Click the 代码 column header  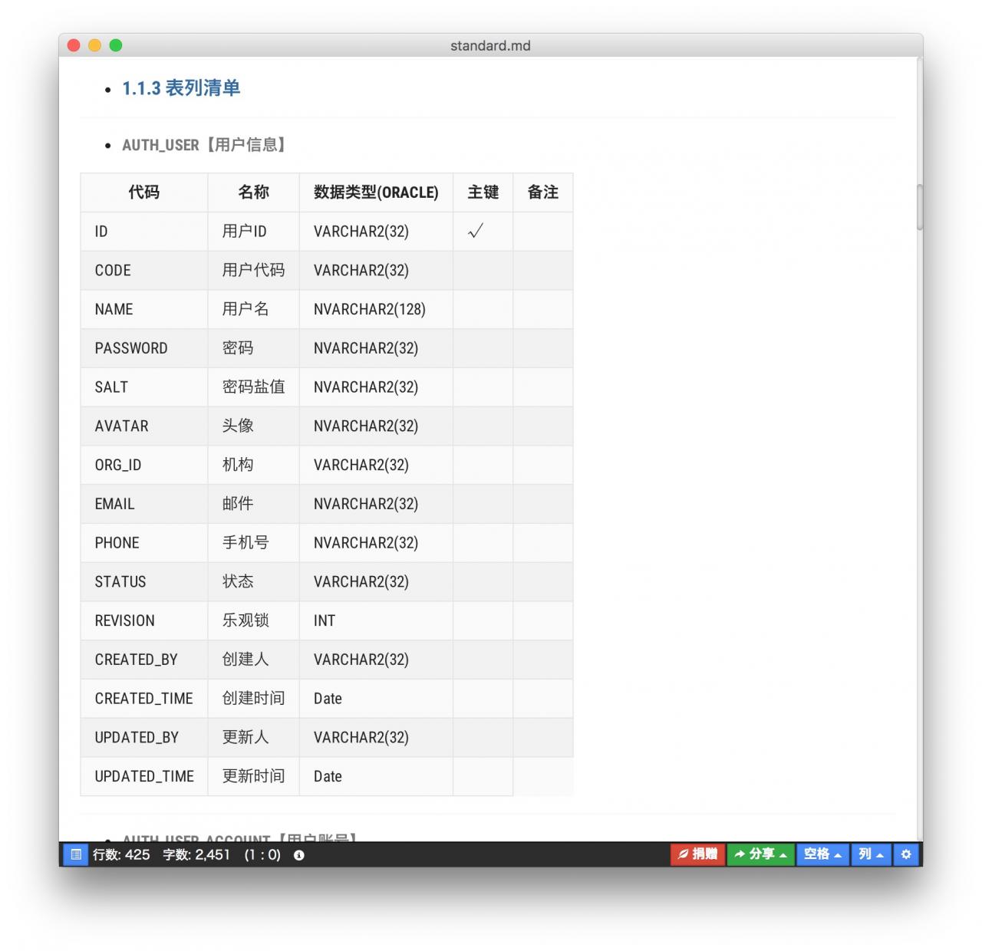click(x=143, y=193)
